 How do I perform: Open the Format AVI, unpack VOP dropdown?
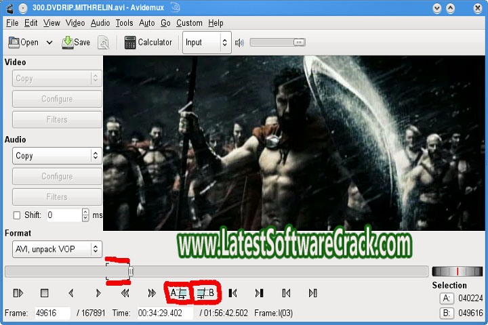point(57,249)
